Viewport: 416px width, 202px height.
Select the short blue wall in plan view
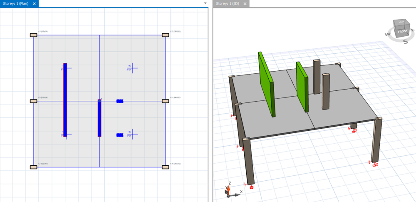coord(99,118)
